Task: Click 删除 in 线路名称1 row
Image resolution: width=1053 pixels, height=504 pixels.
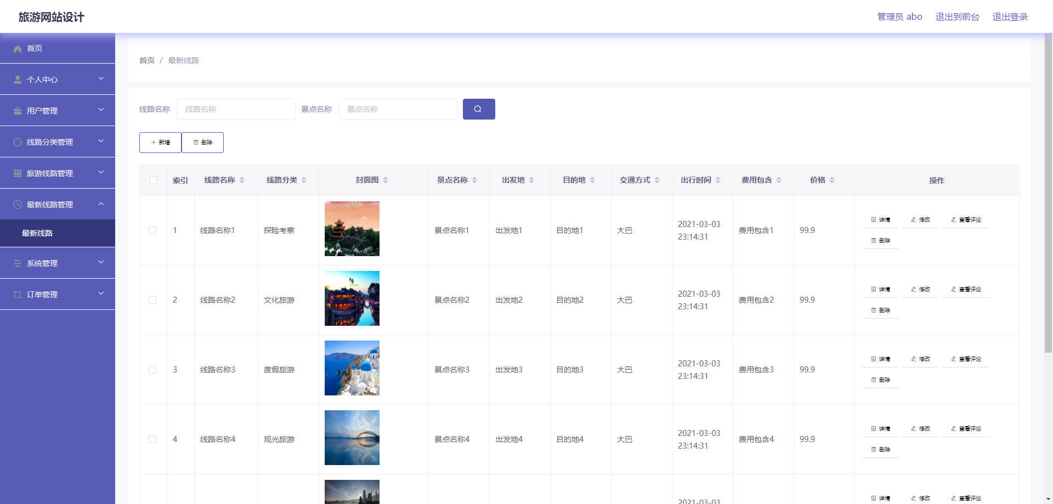Action: pyautogui.click(x=880, y=241)
